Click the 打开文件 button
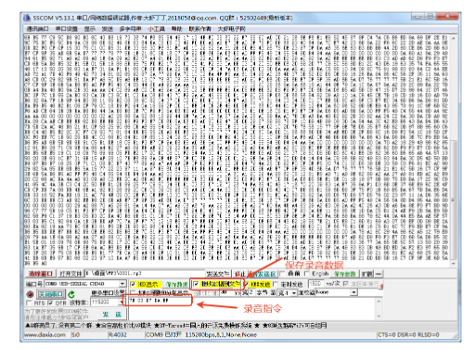476x349 pixels. (x=71, y=274)
